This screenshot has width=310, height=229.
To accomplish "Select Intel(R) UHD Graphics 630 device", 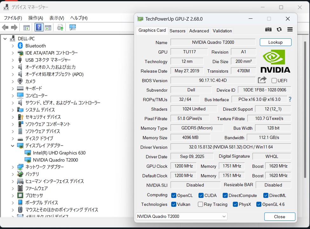I will (x=59, y=153).
